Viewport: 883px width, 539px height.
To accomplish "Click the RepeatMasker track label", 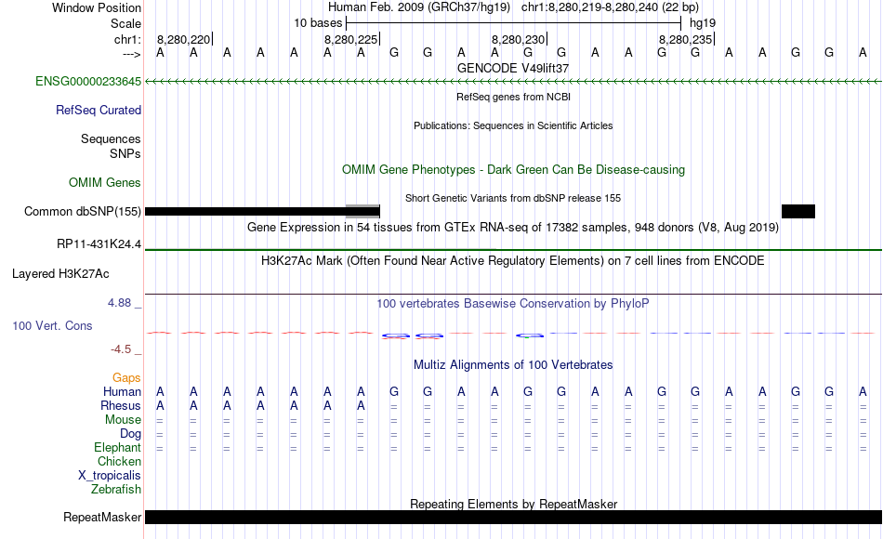I will coord(102,517).
